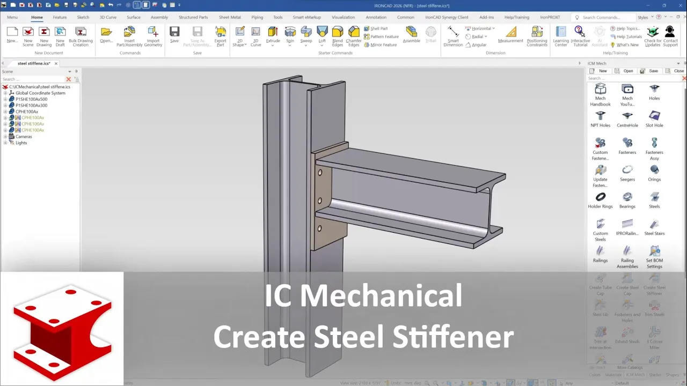Expand the P1SHE100Ax300 tree node
The image size is (687, 386).
click(x=5, y=106)
